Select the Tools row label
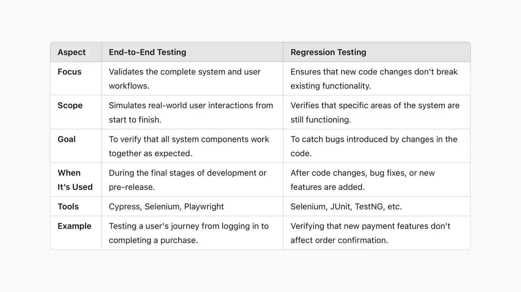The width and height of the screenshot is (521, 292). pyautogui.click(x=68, y=206)
